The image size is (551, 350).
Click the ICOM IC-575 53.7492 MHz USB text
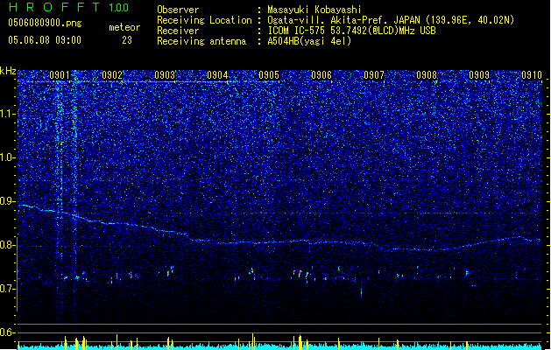click(351, 31)
